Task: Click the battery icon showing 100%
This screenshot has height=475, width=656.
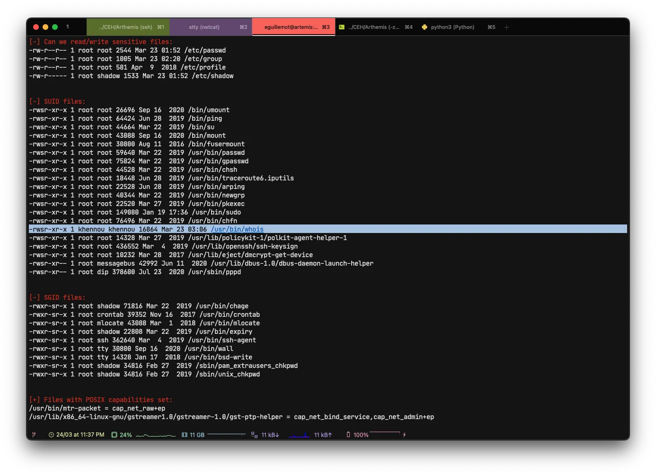Action: point(348,435)
